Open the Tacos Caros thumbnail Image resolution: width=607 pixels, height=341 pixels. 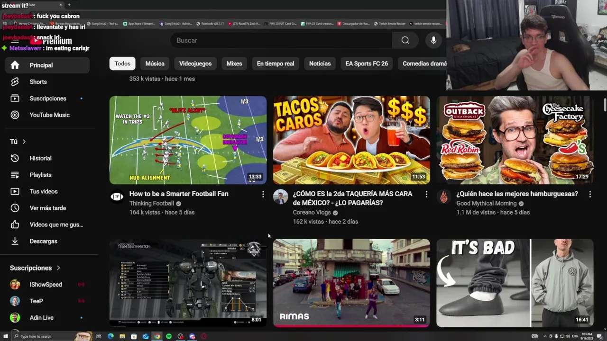click(x=351, y=140)
